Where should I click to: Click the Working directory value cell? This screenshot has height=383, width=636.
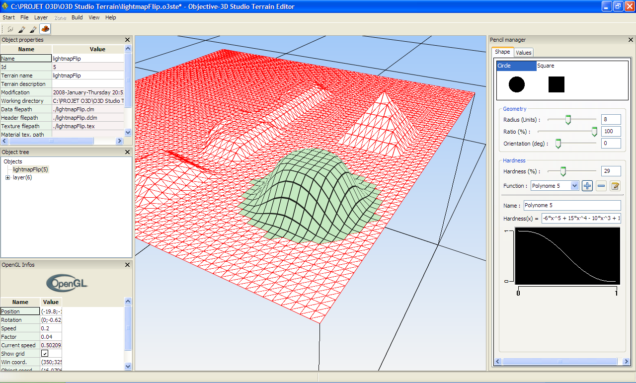click(x=88, y=101)
